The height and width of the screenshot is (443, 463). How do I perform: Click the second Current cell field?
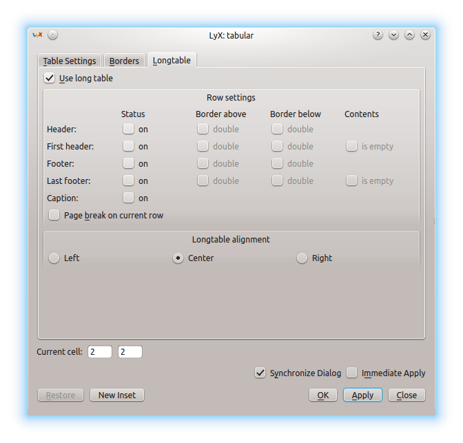coord(130,352)
